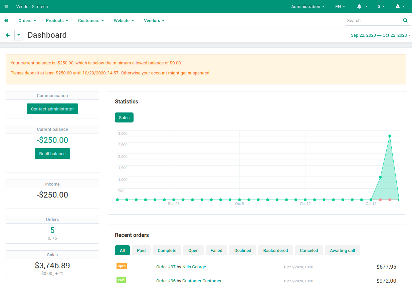Click the Vendor: Simtech label
Viewport: 412px width, 286px height.
point(32,7)
